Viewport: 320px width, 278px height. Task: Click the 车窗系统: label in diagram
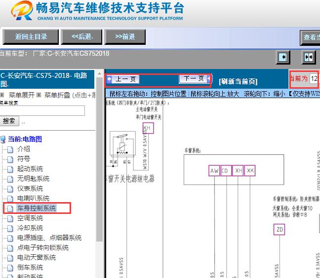click(x=193, y=151)
